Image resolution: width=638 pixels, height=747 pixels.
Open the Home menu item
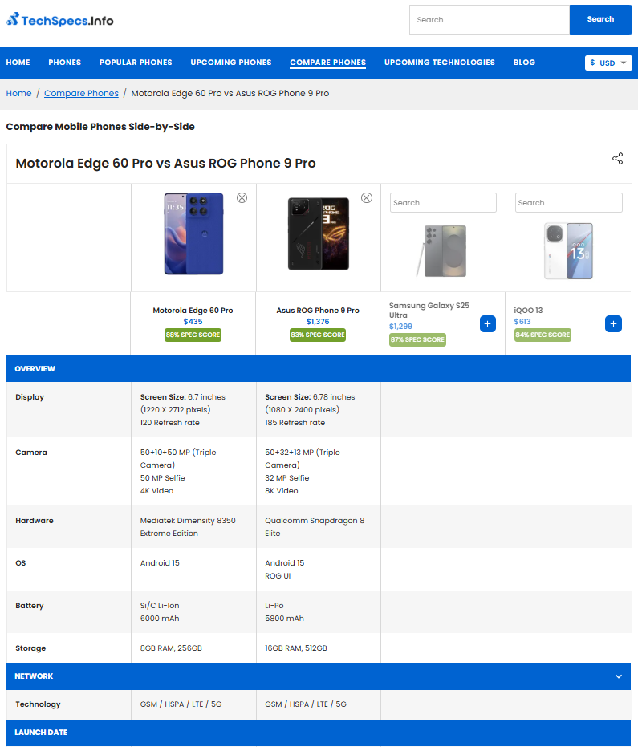point(18,63)
